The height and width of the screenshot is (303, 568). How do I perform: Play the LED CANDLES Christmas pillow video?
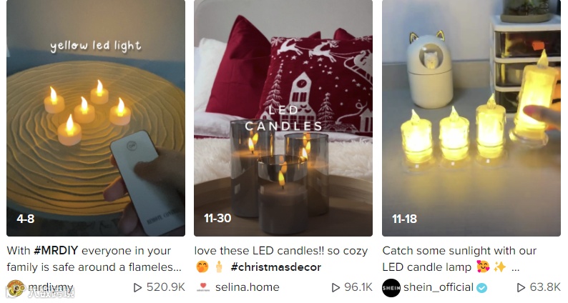tap(283, 118)
